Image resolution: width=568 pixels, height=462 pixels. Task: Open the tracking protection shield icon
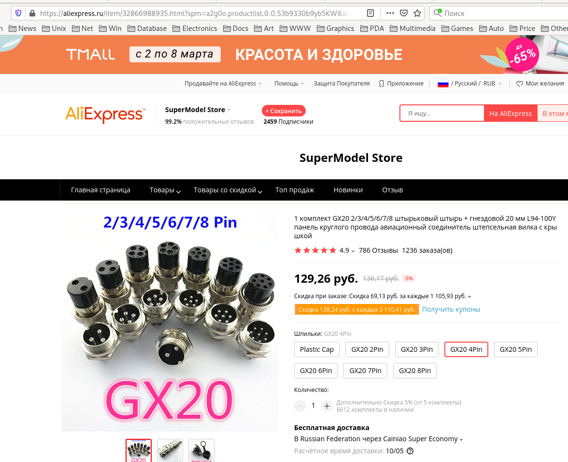[x=18, y=14]
